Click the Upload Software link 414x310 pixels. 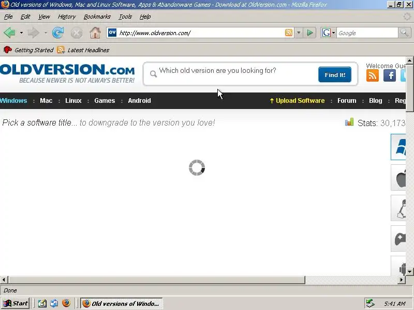pos(297,100)
